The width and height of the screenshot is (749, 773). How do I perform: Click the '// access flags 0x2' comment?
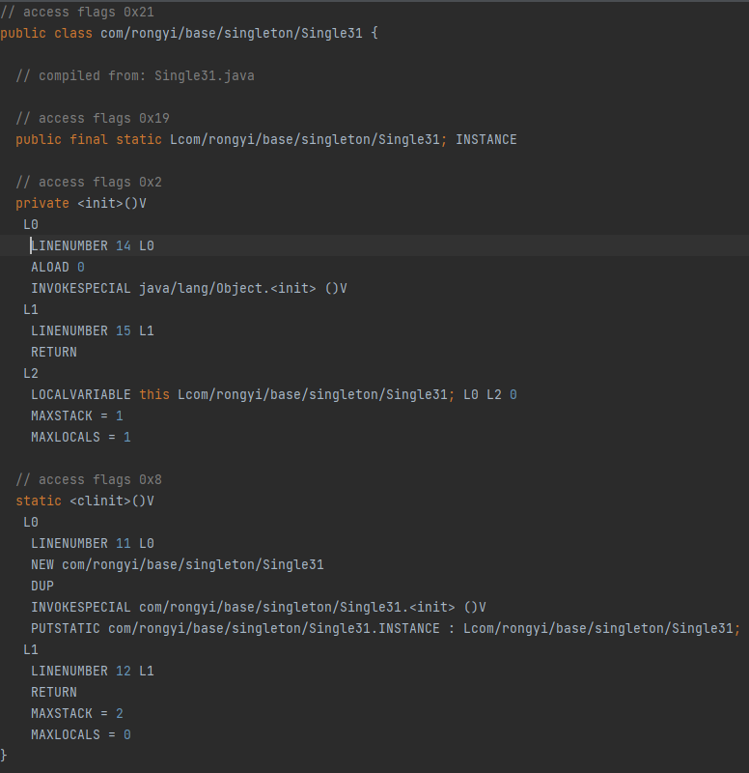pyautogui.click(x=89, y=182)
